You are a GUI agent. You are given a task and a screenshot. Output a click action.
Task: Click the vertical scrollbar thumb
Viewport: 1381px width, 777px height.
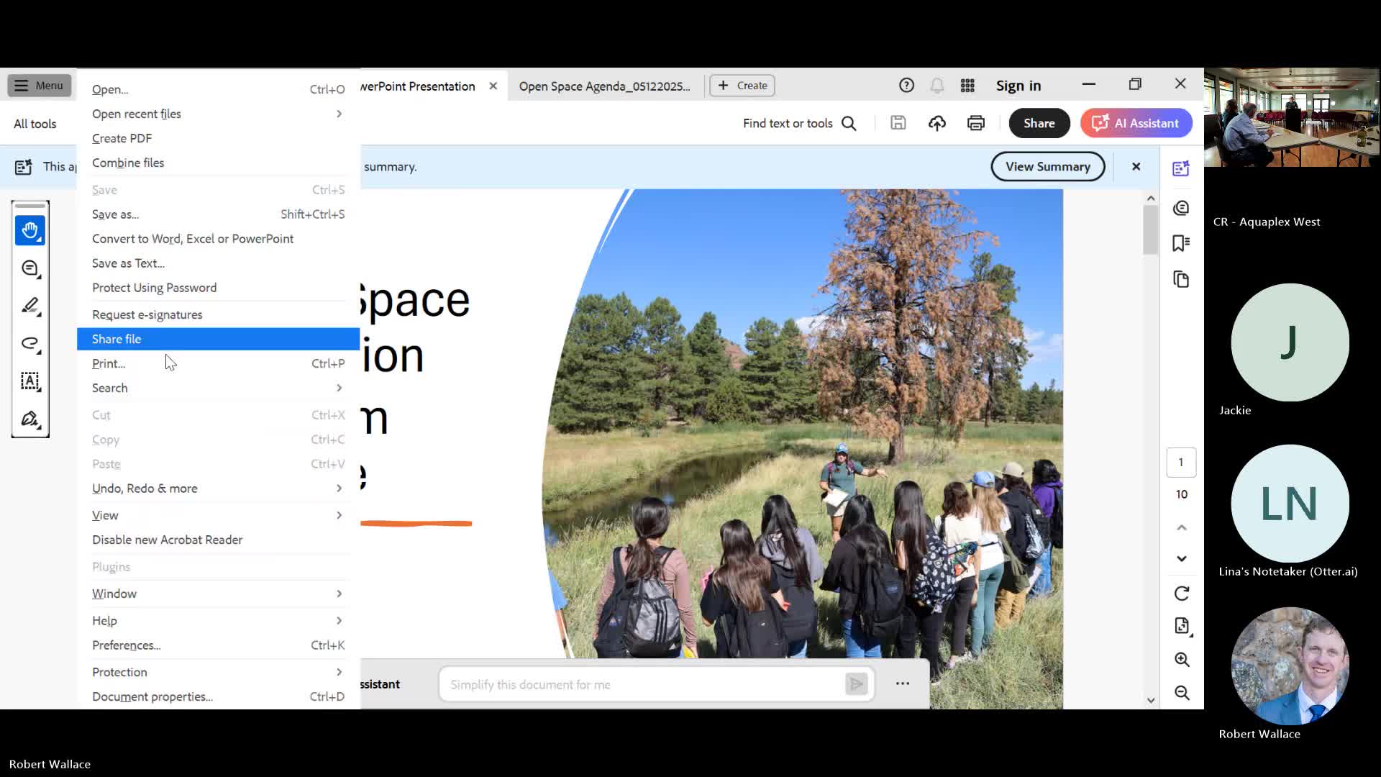click(x=1150, y=230)
